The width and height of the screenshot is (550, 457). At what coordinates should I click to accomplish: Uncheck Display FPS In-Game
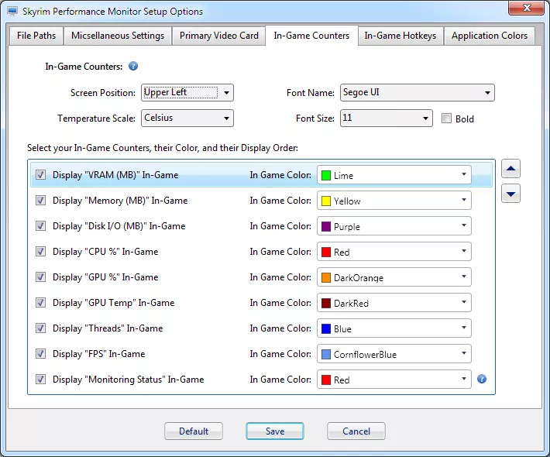[x=41, y=354]
